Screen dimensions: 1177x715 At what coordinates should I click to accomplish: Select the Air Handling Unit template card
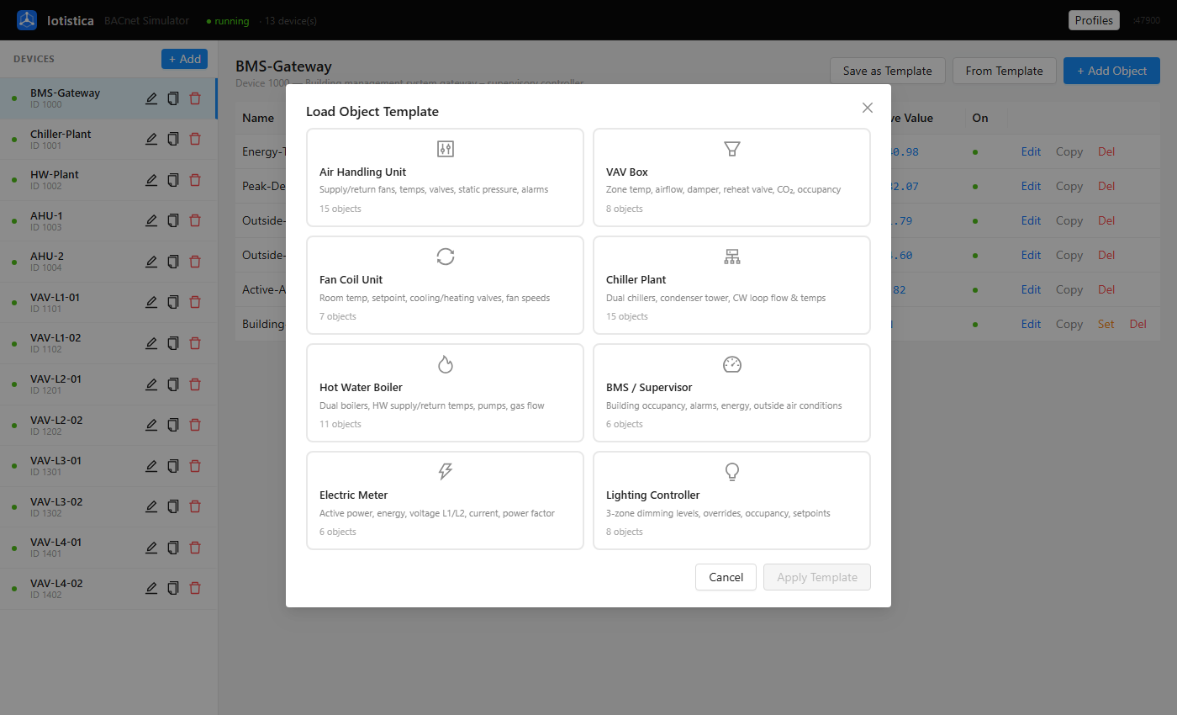point(445,177)
